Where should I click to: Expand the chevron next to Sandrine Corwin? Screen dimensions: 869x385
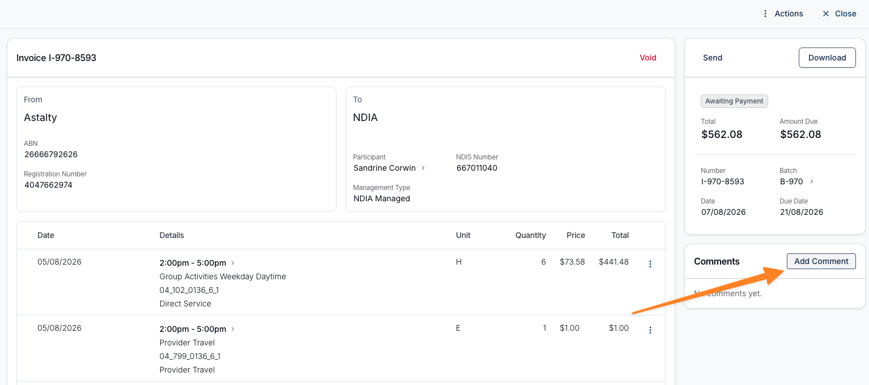tap(423, 168)
